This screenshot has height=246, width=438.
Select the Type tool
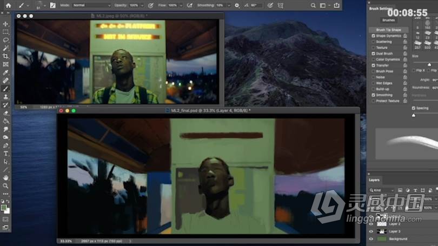(x=5, y=154)
